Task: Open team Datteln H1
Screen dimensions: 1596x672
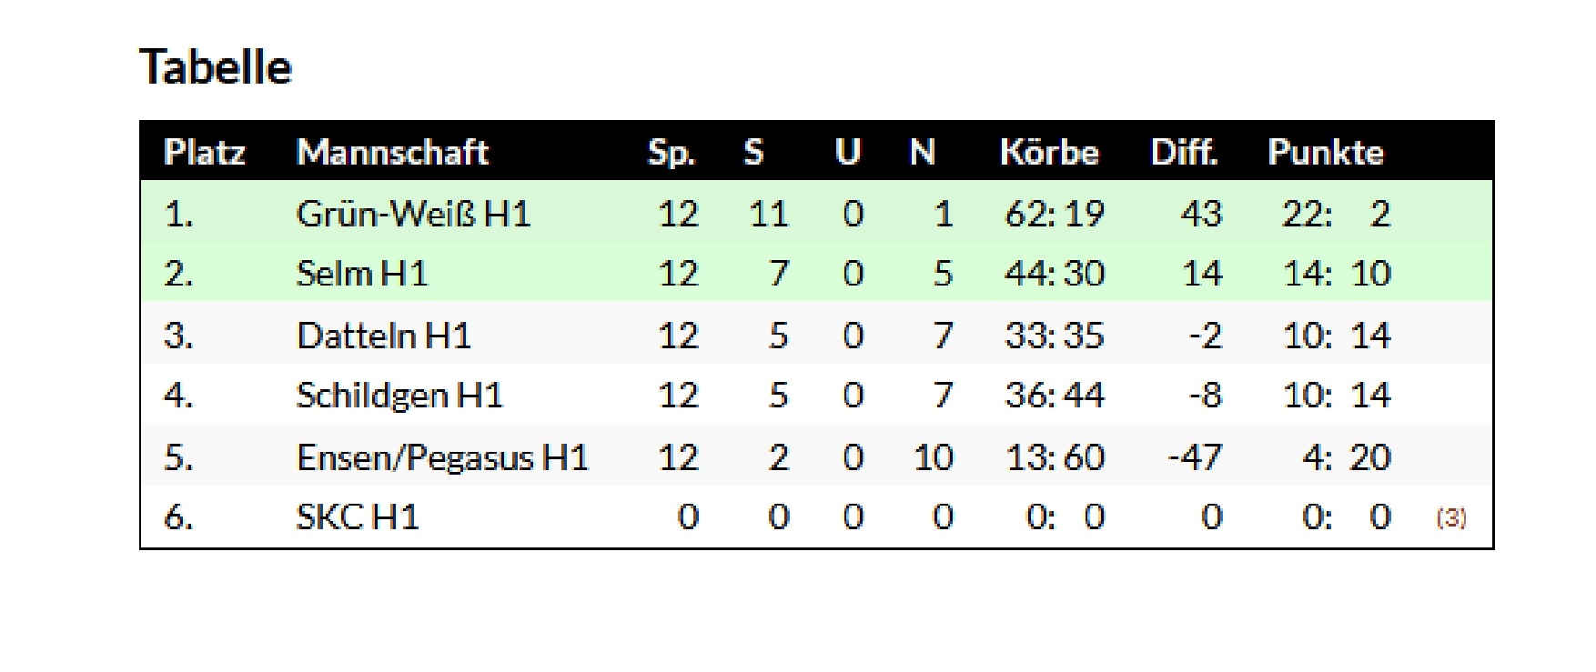Action: click(x=384, y=336)
